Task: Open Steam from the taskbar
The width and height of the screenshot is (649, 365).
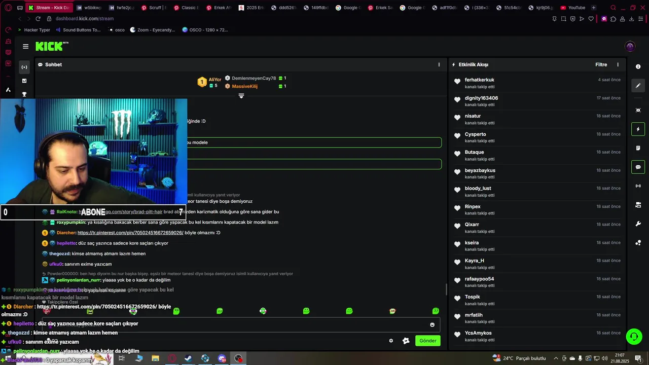Action: coord(188,358)
